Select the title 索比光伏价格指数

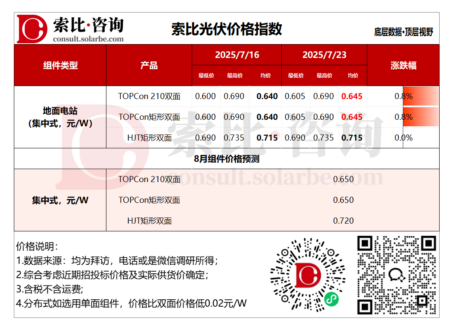point(227,29)
